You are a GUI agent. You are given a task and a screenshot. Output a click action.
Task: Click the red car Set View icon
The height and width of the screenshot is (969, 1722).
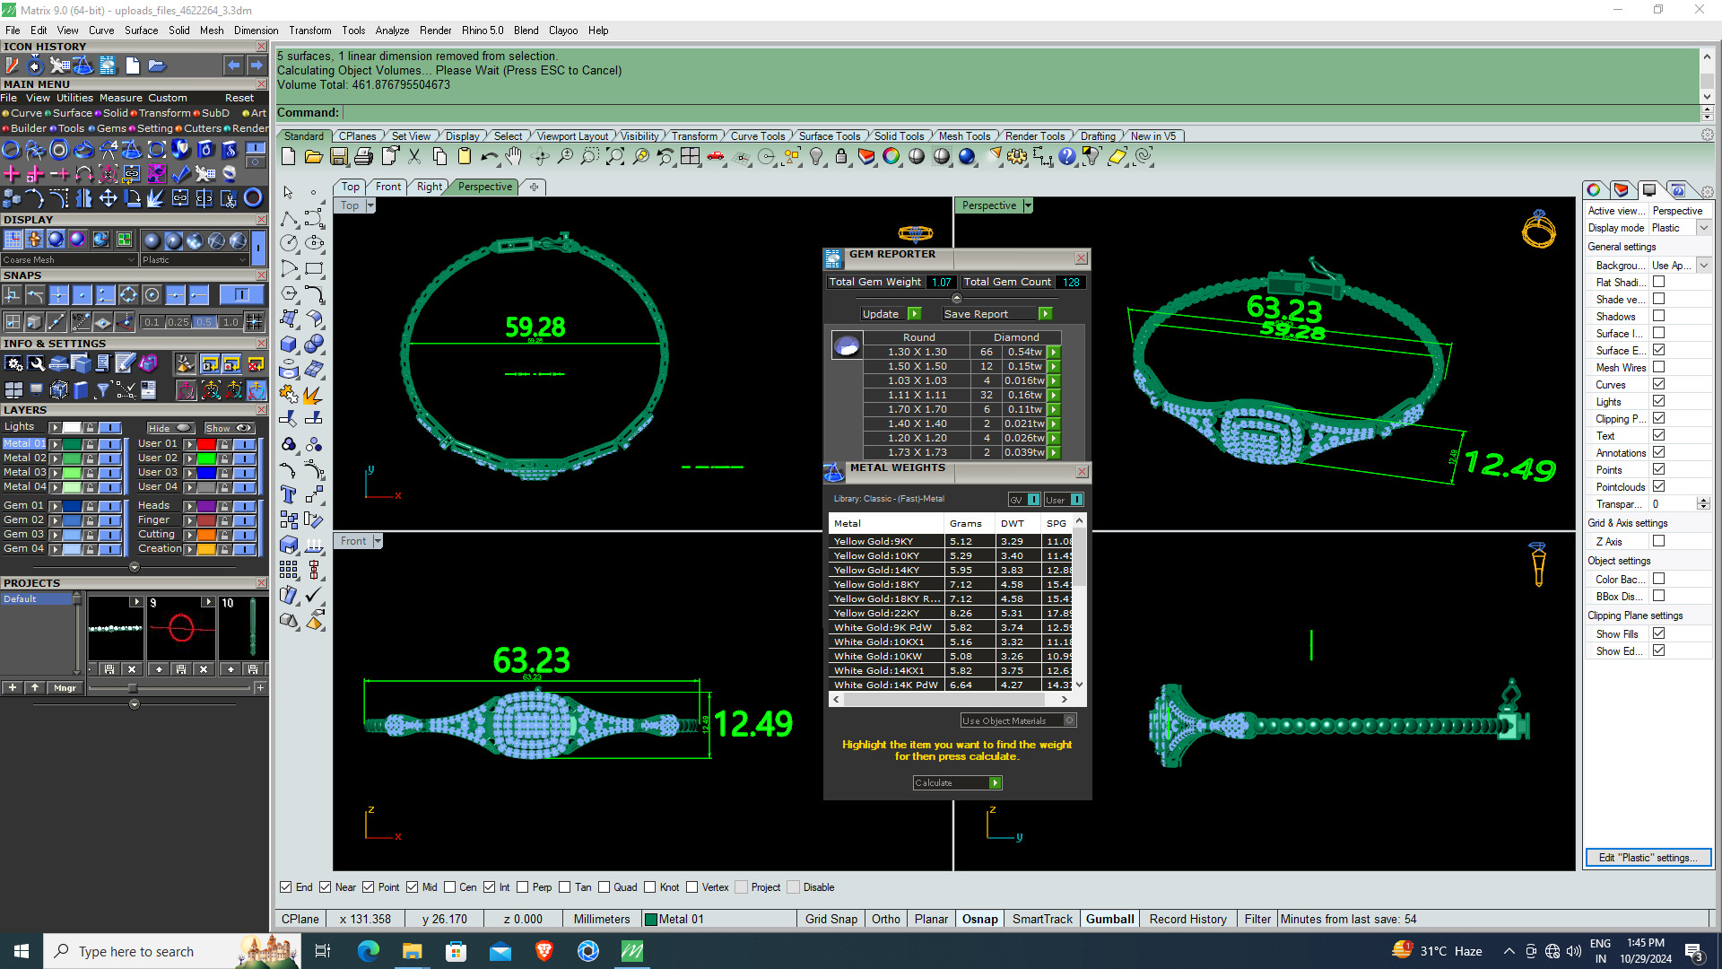[715, 156]
